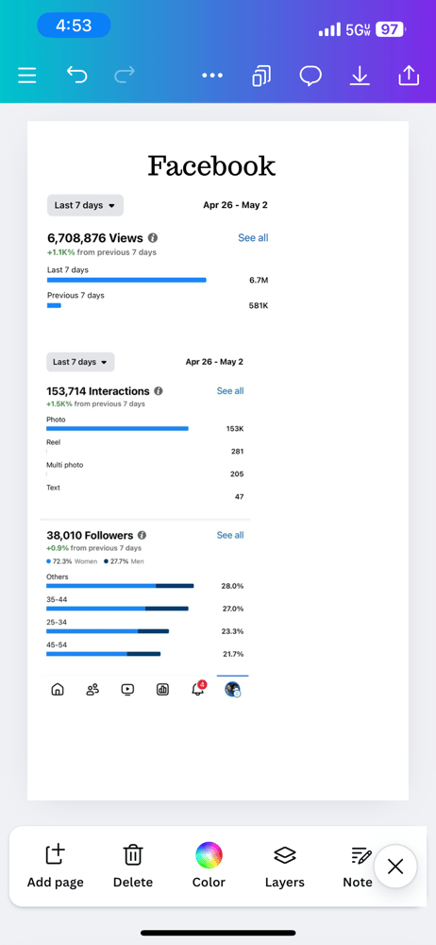436x945 pixels.
Task: Tap Add page in bottom toolbar
Action: click(x=56, y=866)
